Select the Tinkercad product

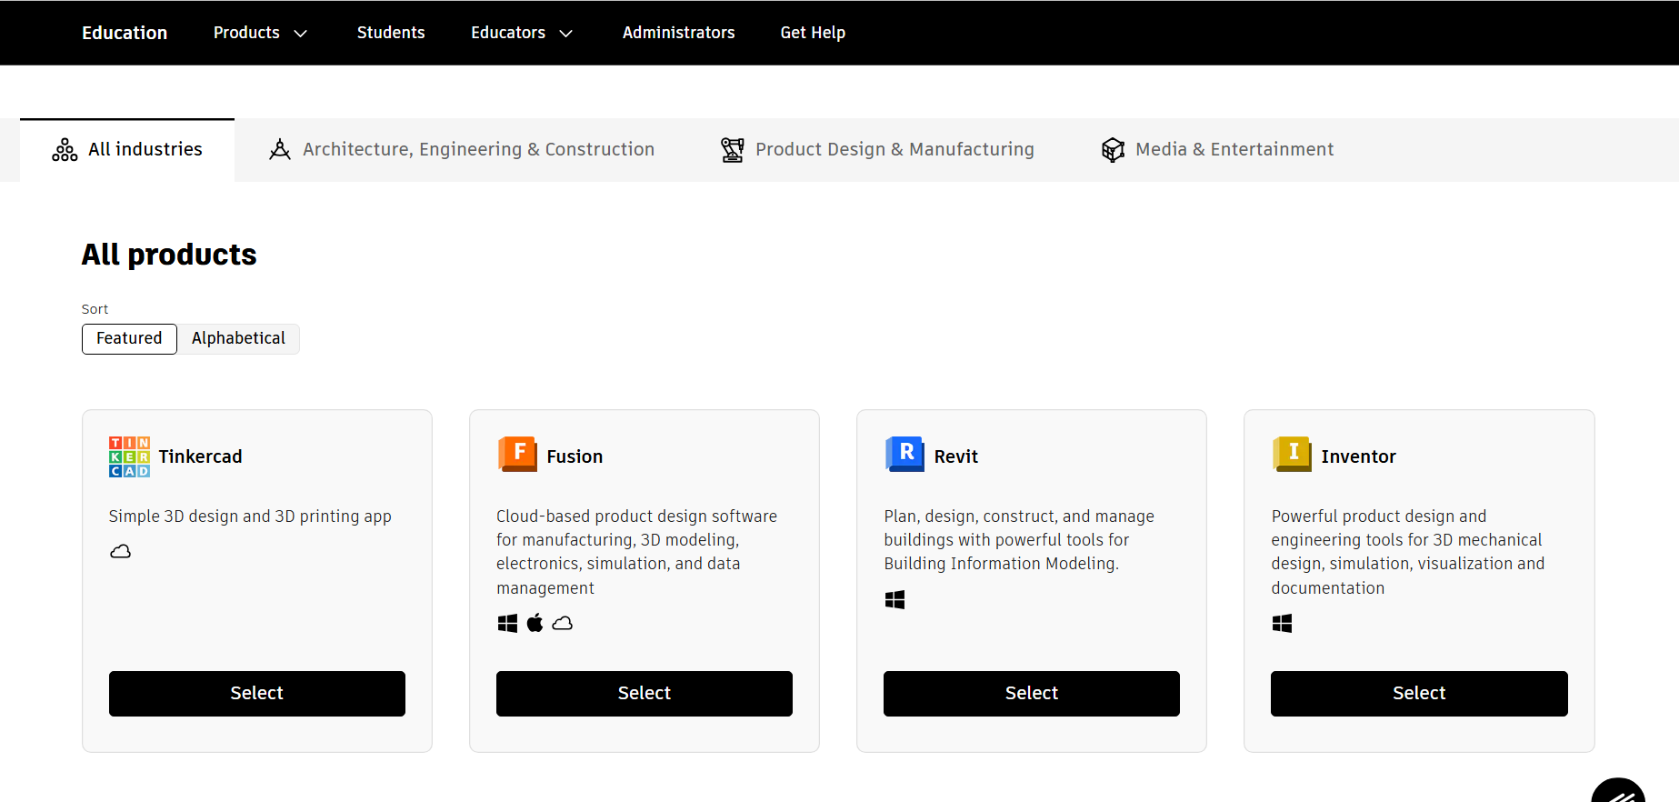click(257, 694)
